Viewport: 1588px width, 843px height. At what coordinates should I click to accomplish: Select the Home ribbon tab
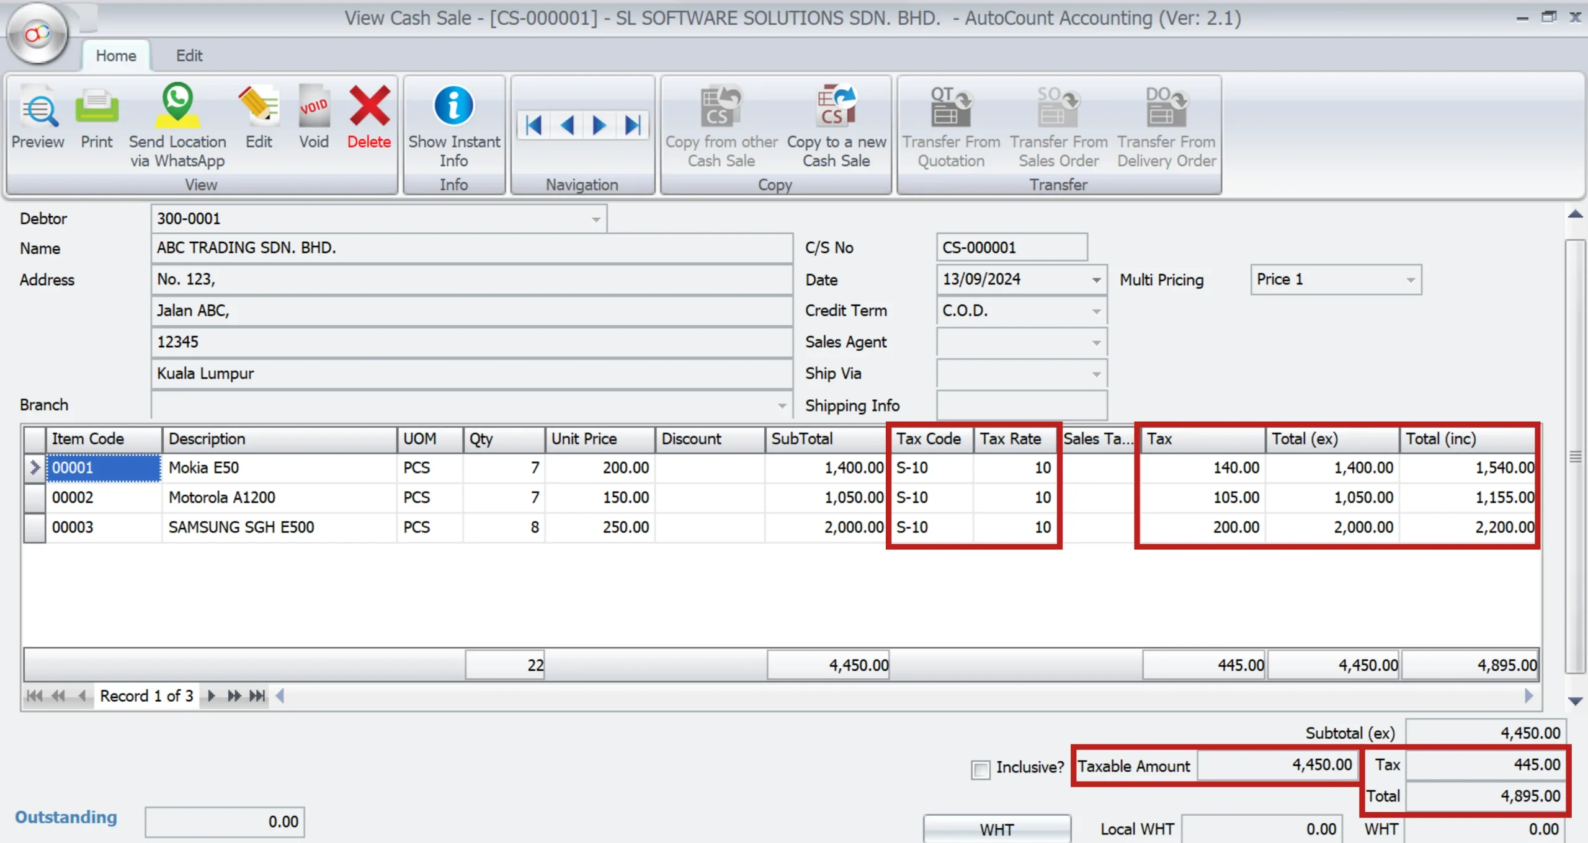(116, 56)
